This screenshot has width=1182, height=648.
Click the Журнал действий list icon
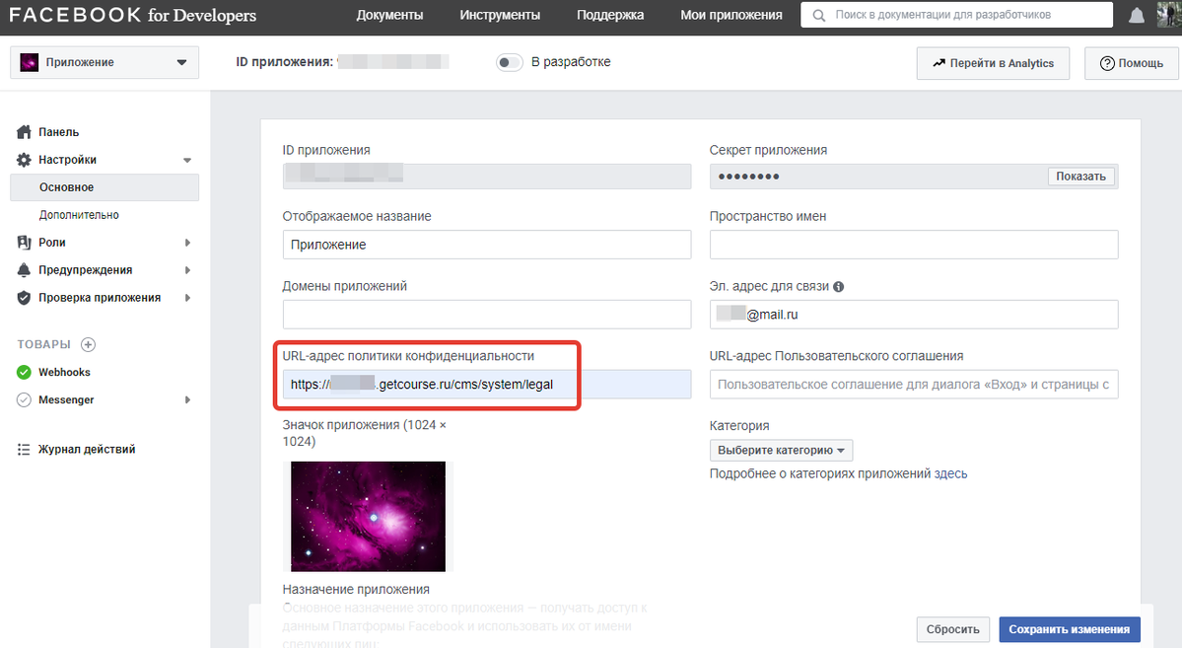(24, 450)
